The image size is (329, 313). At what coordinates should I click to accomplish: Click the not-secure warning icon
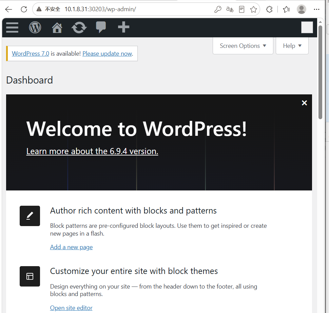[x=39, y=9]
